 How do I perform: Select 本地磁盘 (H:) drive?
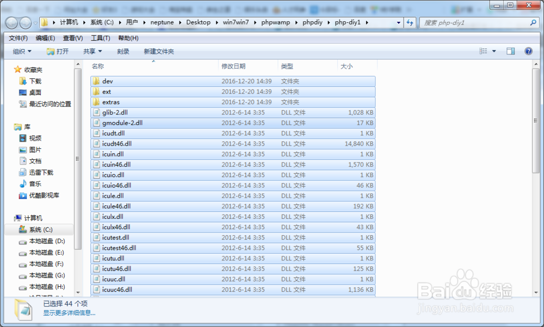click(x=47, y=287)
